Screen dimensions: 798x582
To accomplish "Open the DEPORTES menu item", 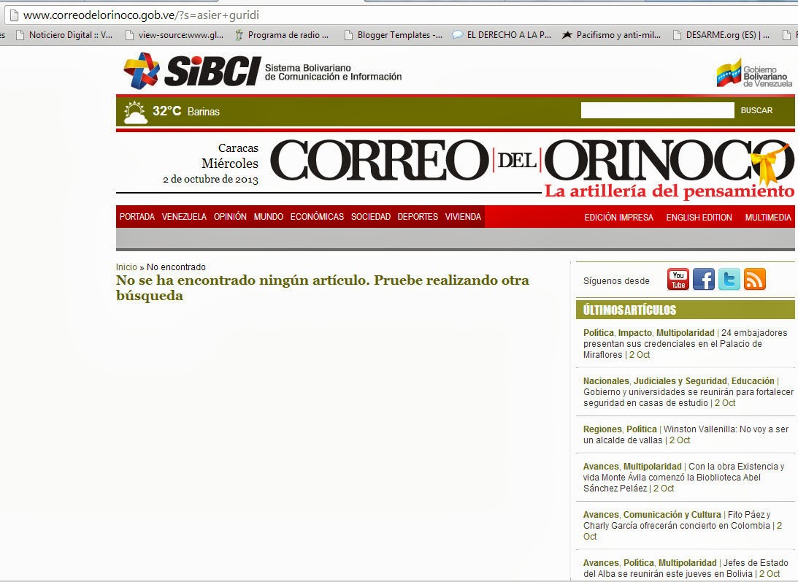I will coord(418,216).
